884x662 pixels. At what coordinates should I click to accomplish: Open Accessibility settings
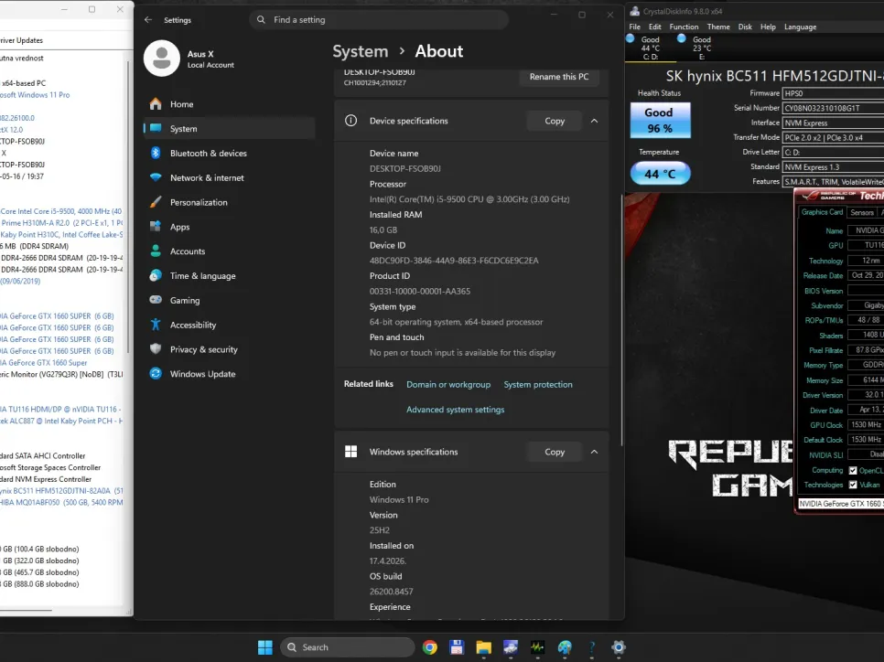[x=229, y=325]
